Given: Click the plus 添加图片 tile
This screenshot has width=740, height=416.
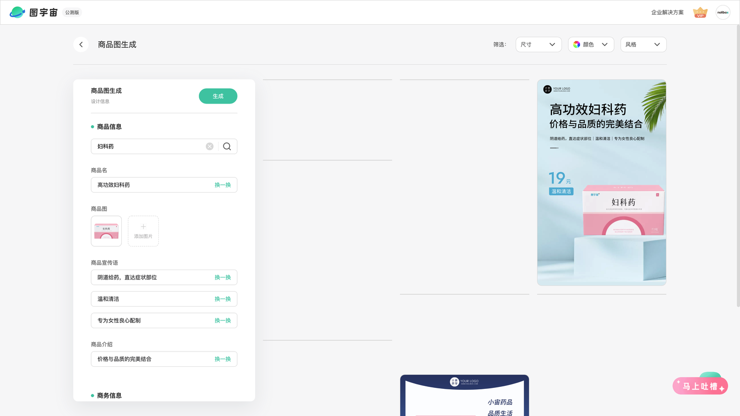Looking at the screenshot, I should (143, 231).
